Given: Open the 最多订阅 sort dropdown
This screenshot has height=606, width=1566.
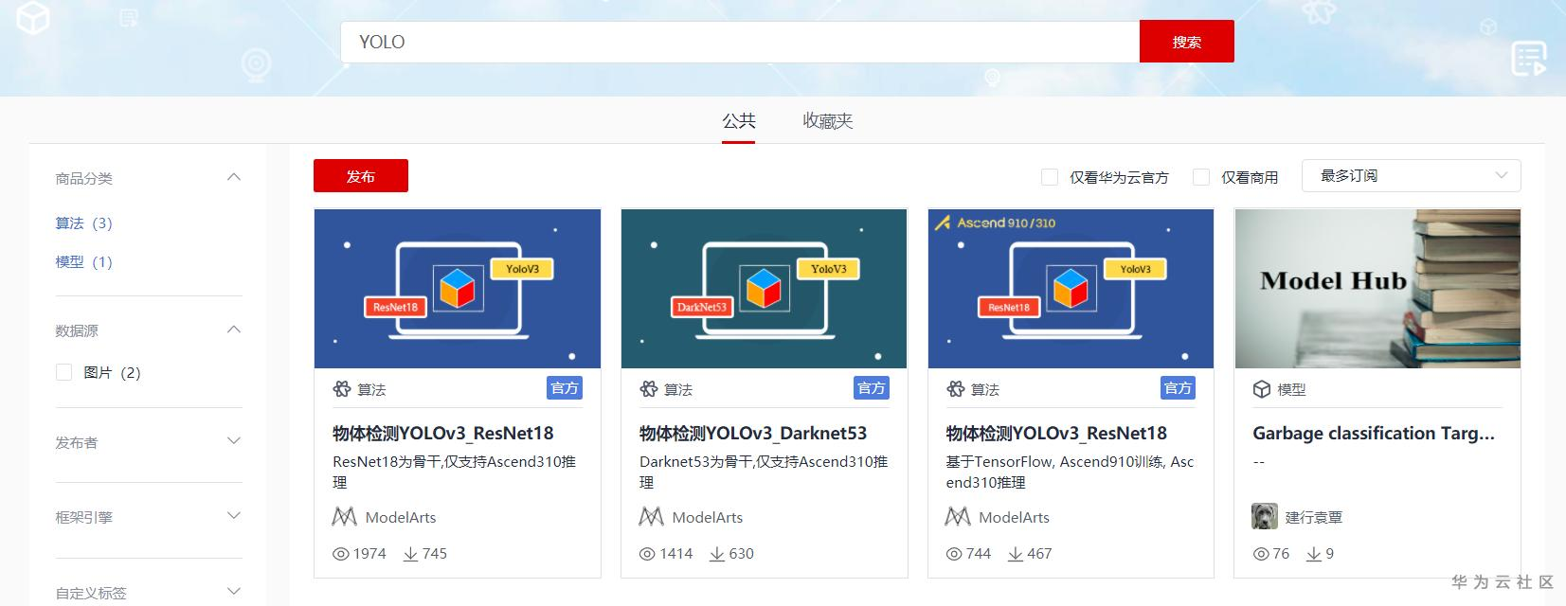Looking at the screenshot, I should click(1412, 176).
